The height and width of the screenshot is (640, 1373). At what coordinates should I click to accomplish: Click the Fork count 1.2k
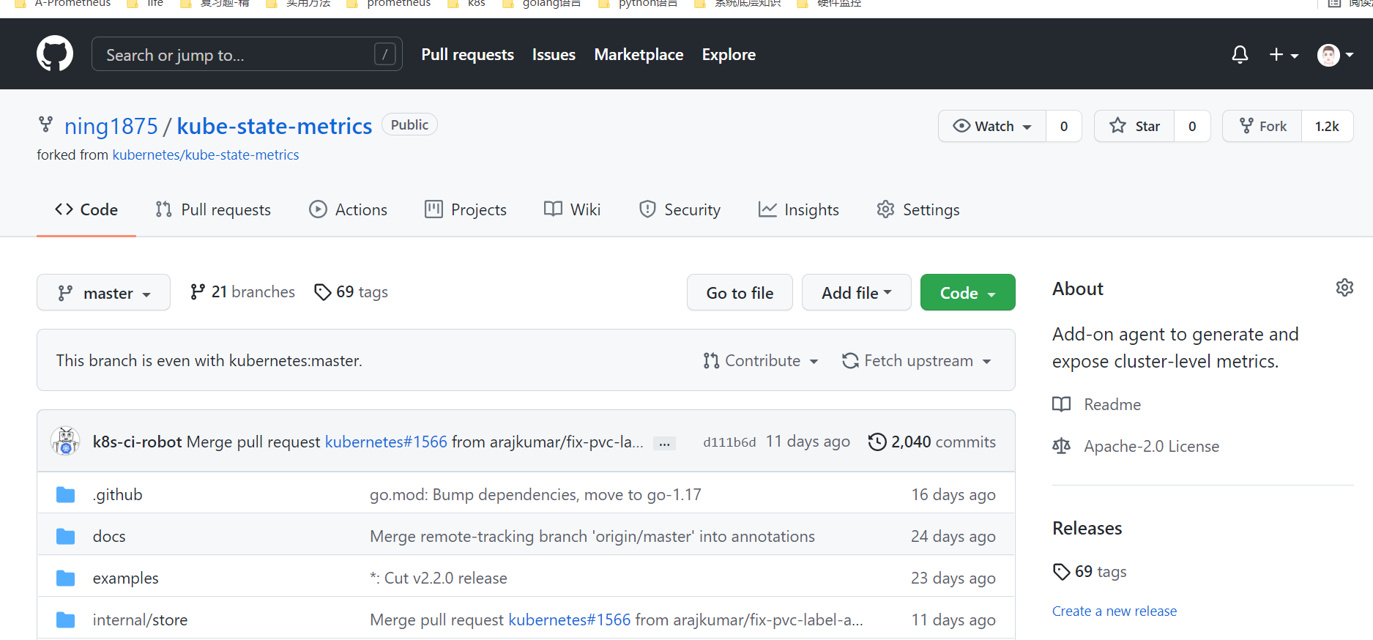pos(1327,126)
